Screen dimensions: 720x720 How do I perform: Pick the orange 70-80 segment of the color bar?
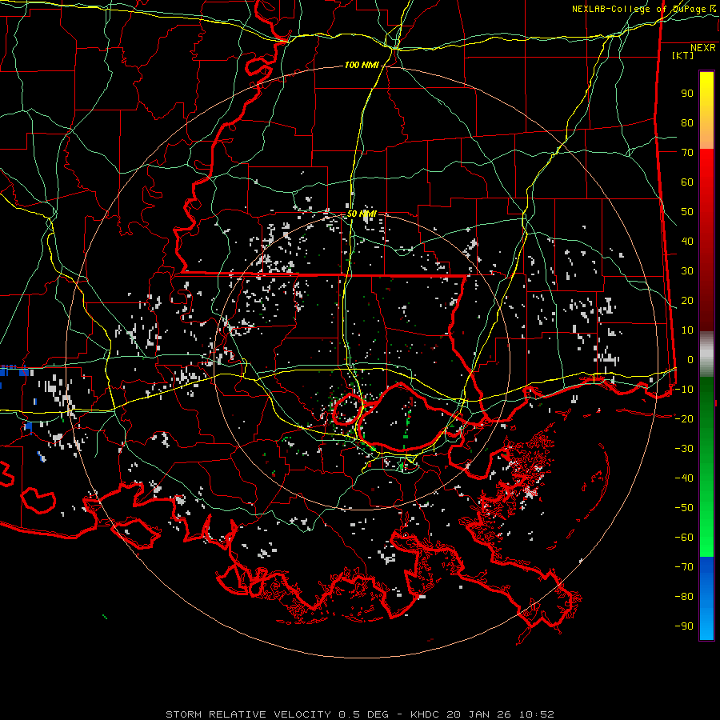[x=706, y=135]
